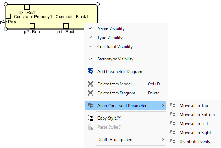The image size is (221, 148).
Task: Choose Delete from Diagram
Action: click(126, 93)
